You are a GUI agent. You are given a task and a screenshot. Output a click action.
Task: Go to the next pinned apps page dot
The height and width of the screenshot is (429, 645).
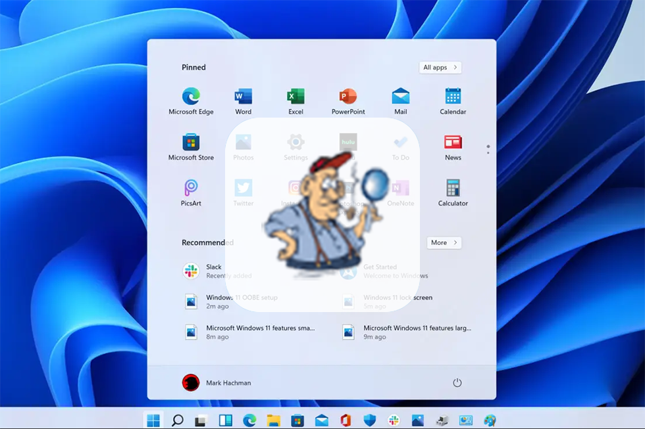click(488, 152)
